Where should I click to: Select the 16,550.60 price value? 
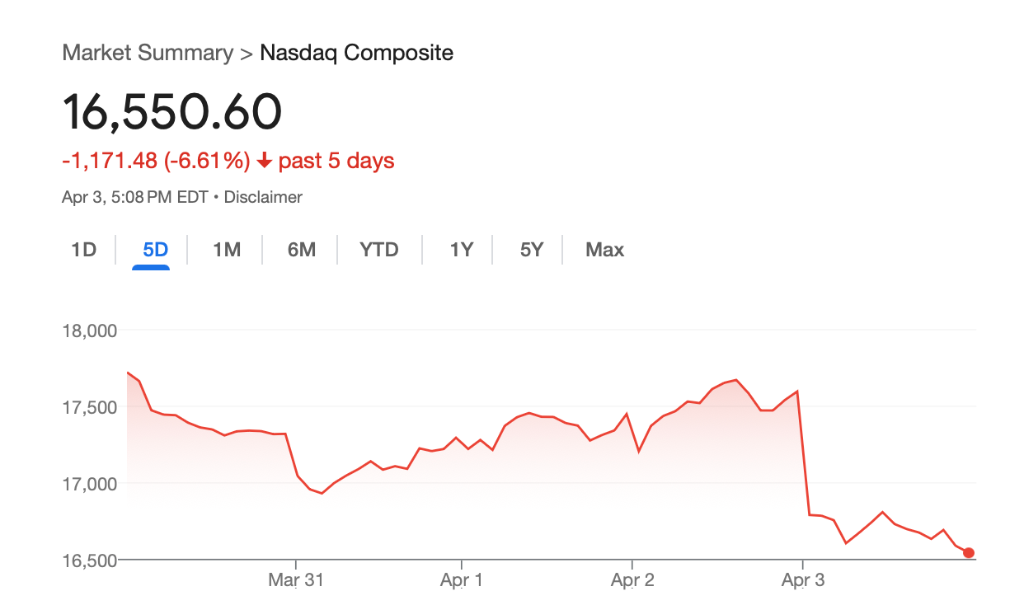pyautogui.click(x=171, y=111)
